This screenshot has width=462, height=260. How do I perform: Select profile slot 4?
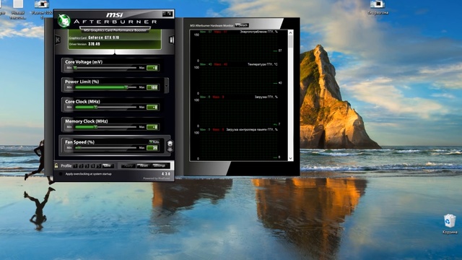click(x=93, y=166)
